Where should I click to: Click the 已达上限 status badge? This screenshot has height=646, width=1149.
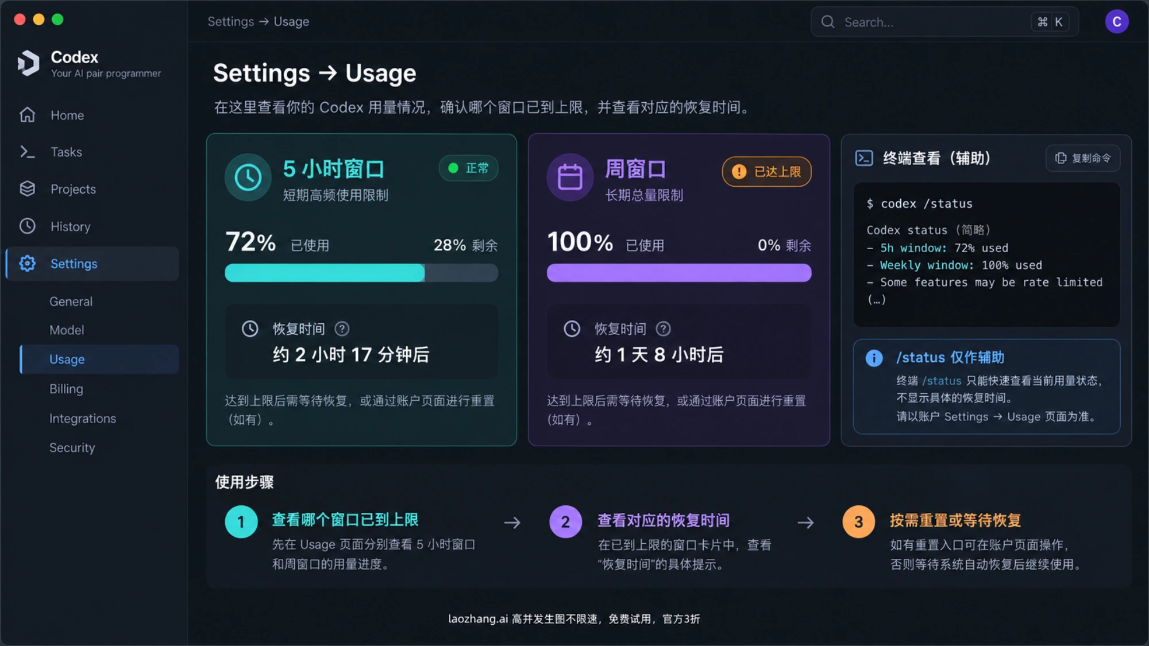click(767, 172)
